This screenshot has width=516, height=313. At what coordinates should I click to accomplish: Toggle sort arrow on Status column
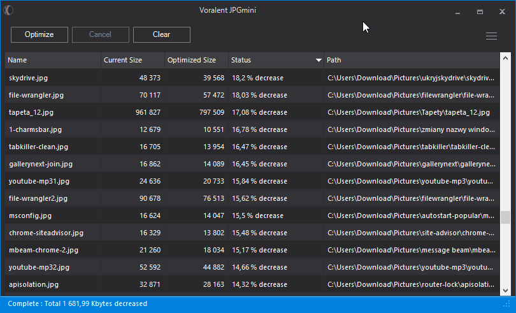coord(319,60)
